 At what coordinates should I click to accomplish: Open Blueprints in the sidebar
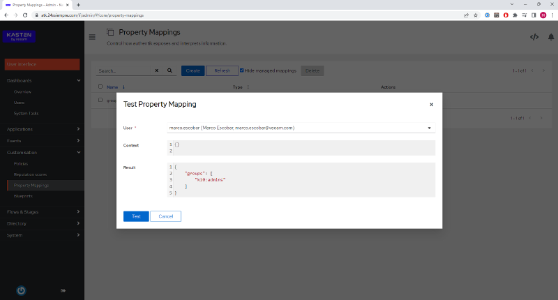23,196
